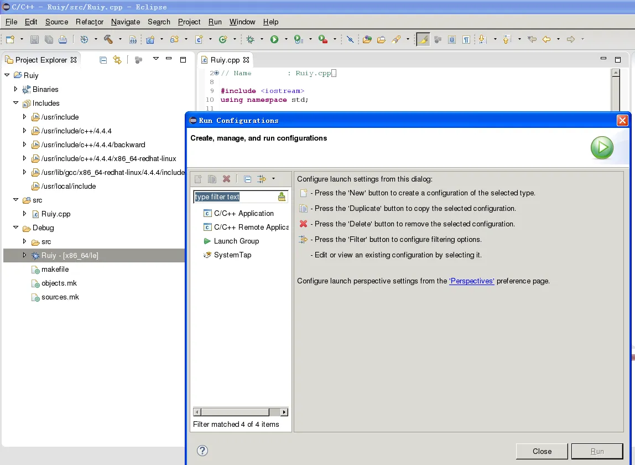Image resolution: width=635 pixels, height=465 pixels.
Task: Open the Navigate menu
Action: pos(126,22)
